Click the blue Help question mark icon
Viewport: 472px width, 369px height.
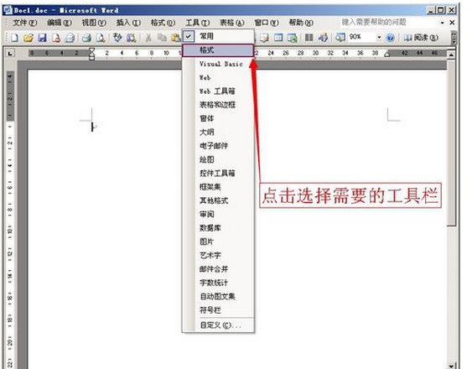point(390,38)
